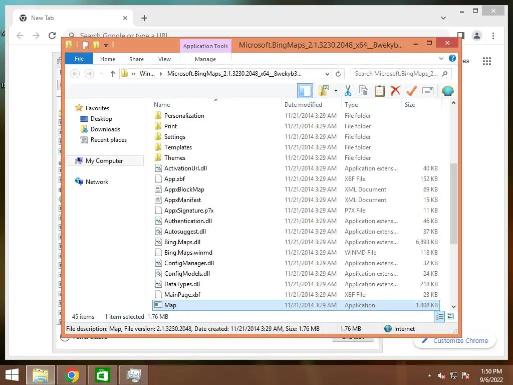Refresh the folder view in address bar
Screen dimensions: 513x385
(338, 74)
